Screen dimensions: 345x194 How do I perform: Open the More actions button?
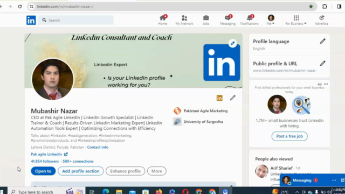[x=157, y=171]
